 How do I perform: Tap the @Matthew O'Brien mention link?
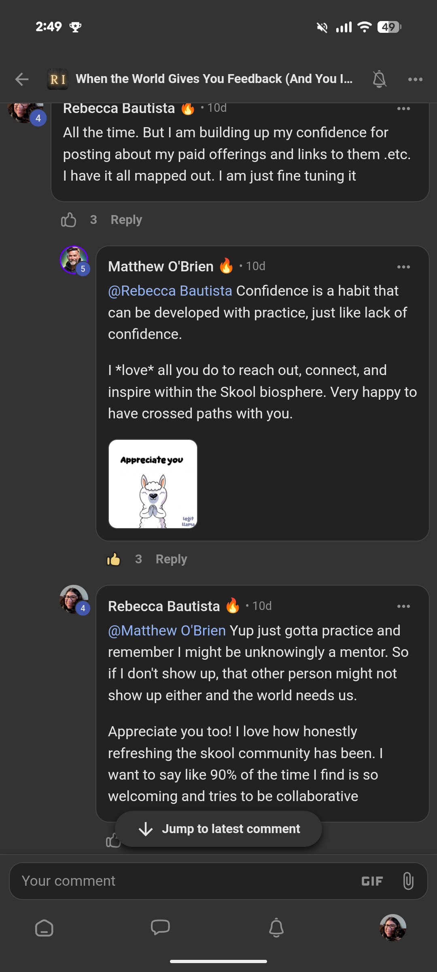point(167,631)
